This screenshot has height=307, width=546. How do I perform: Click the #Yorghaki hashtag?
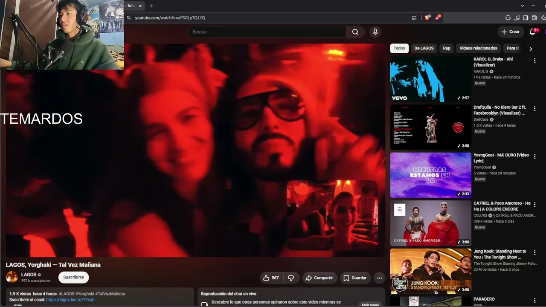pos(85,294)
